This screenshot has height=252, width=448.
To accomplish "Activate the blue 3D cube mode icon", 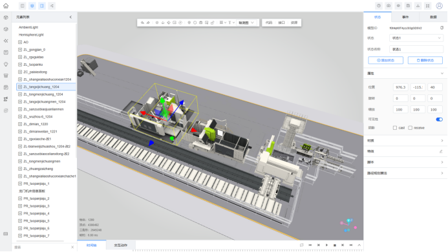I will pyautogui.click(x=32, y=6).
